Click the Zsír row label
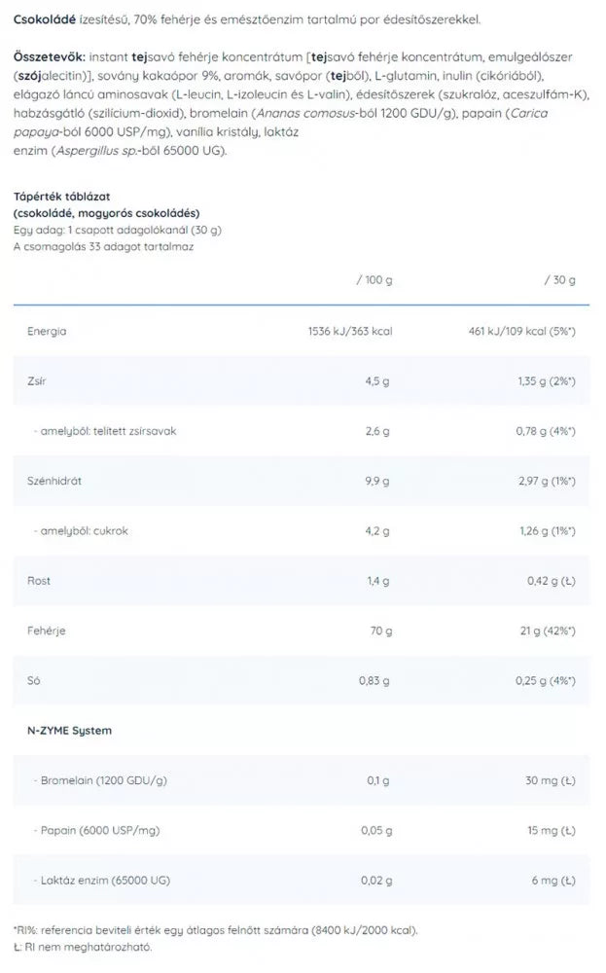Image resolution: width=606 pixels, height=973 pixels. (x=37, y=381)
